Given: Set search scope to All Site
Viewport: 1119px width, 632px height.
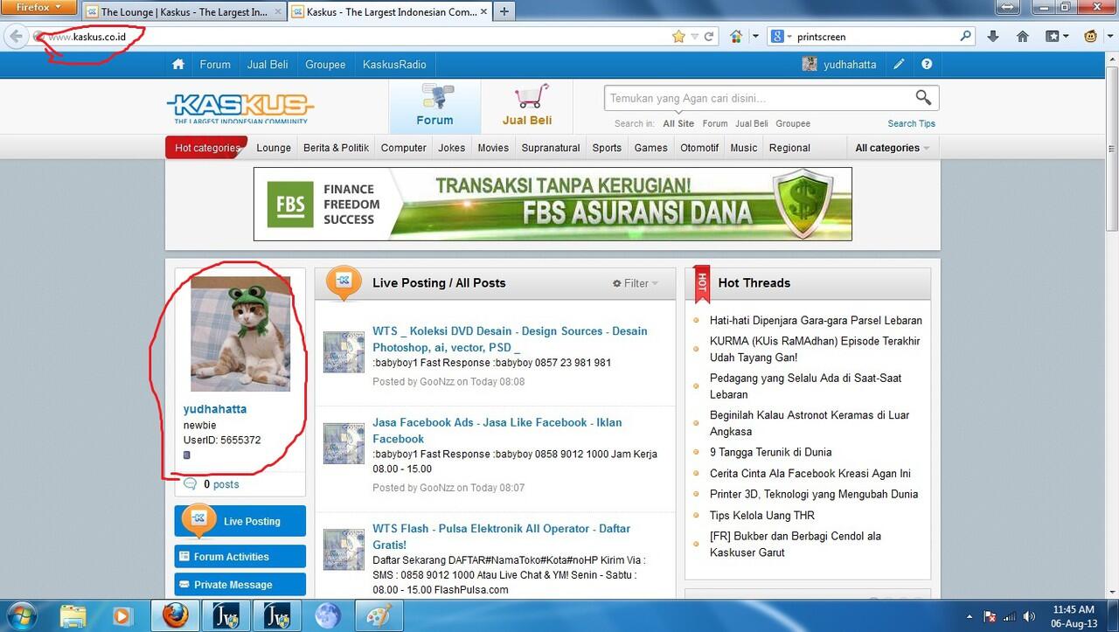Looking at the screenshot, I should point(678,124).
